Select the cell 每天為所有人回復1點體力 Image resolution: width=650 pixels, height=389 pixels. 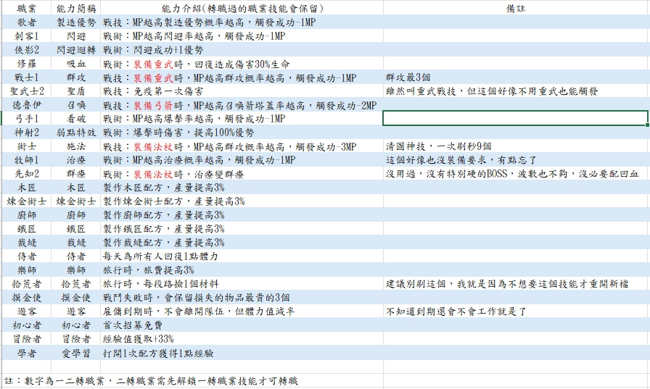click(242, 256)
